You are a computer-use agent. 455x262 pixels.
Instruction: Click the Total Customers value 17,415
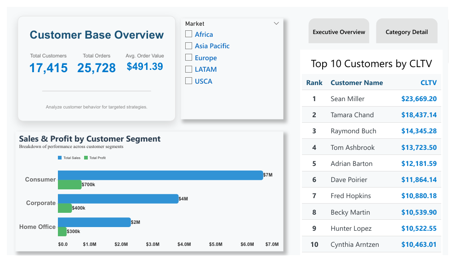coord(48,68)
